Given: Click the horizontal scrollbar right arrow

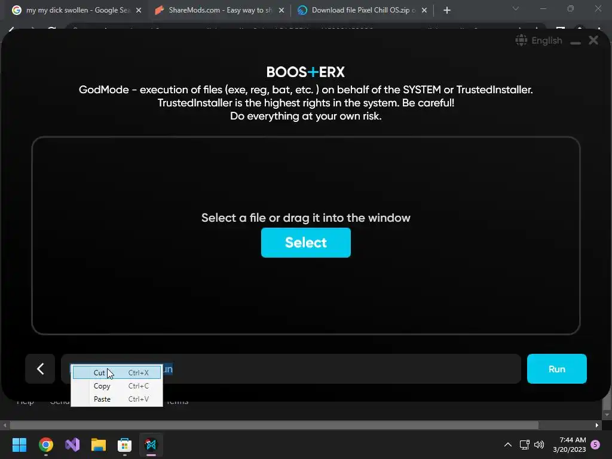Looking at the screenshot, I should [597, 425].
